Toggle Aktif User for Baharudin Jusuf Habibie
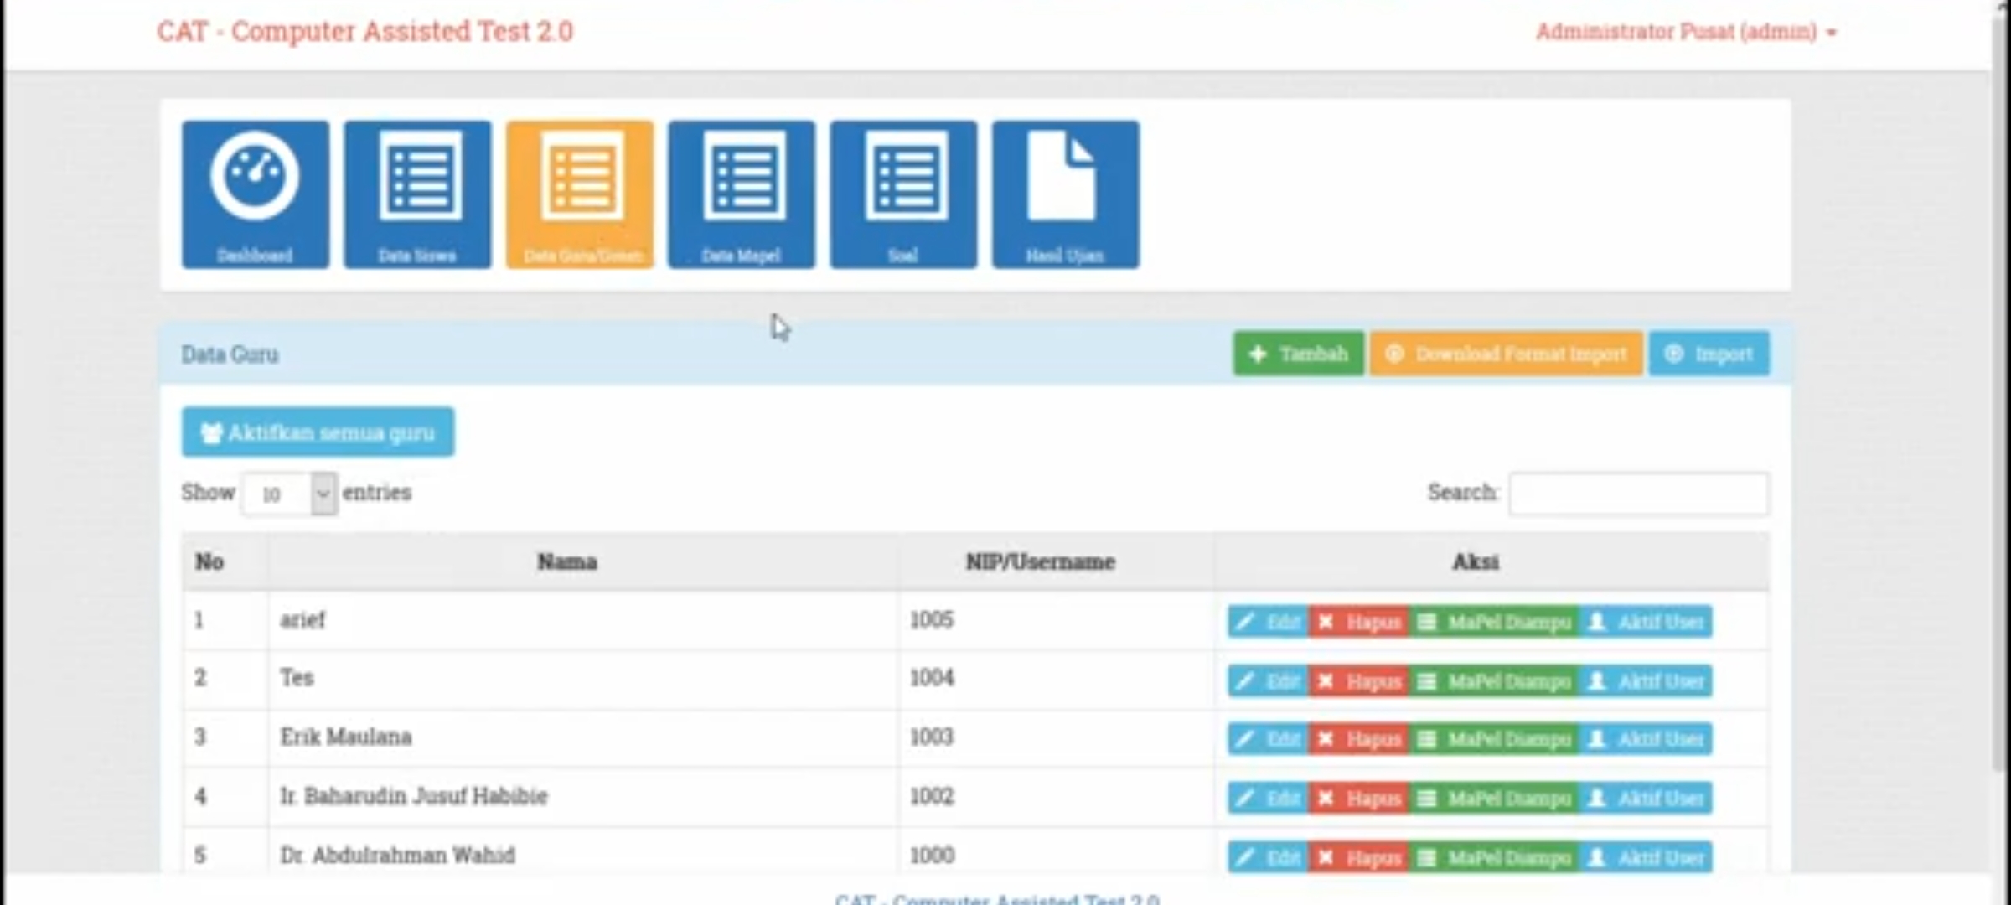 (1646, 798)
